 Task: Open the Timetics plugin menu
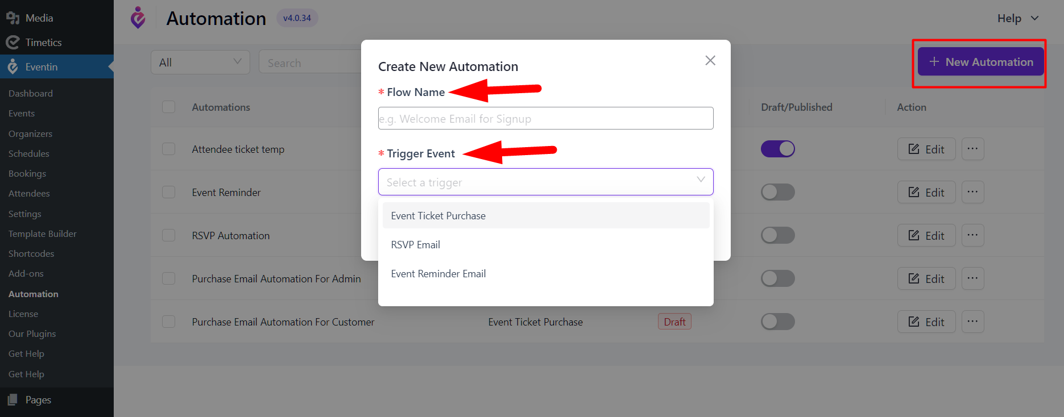pyautogui.click(x=43, y=43)
